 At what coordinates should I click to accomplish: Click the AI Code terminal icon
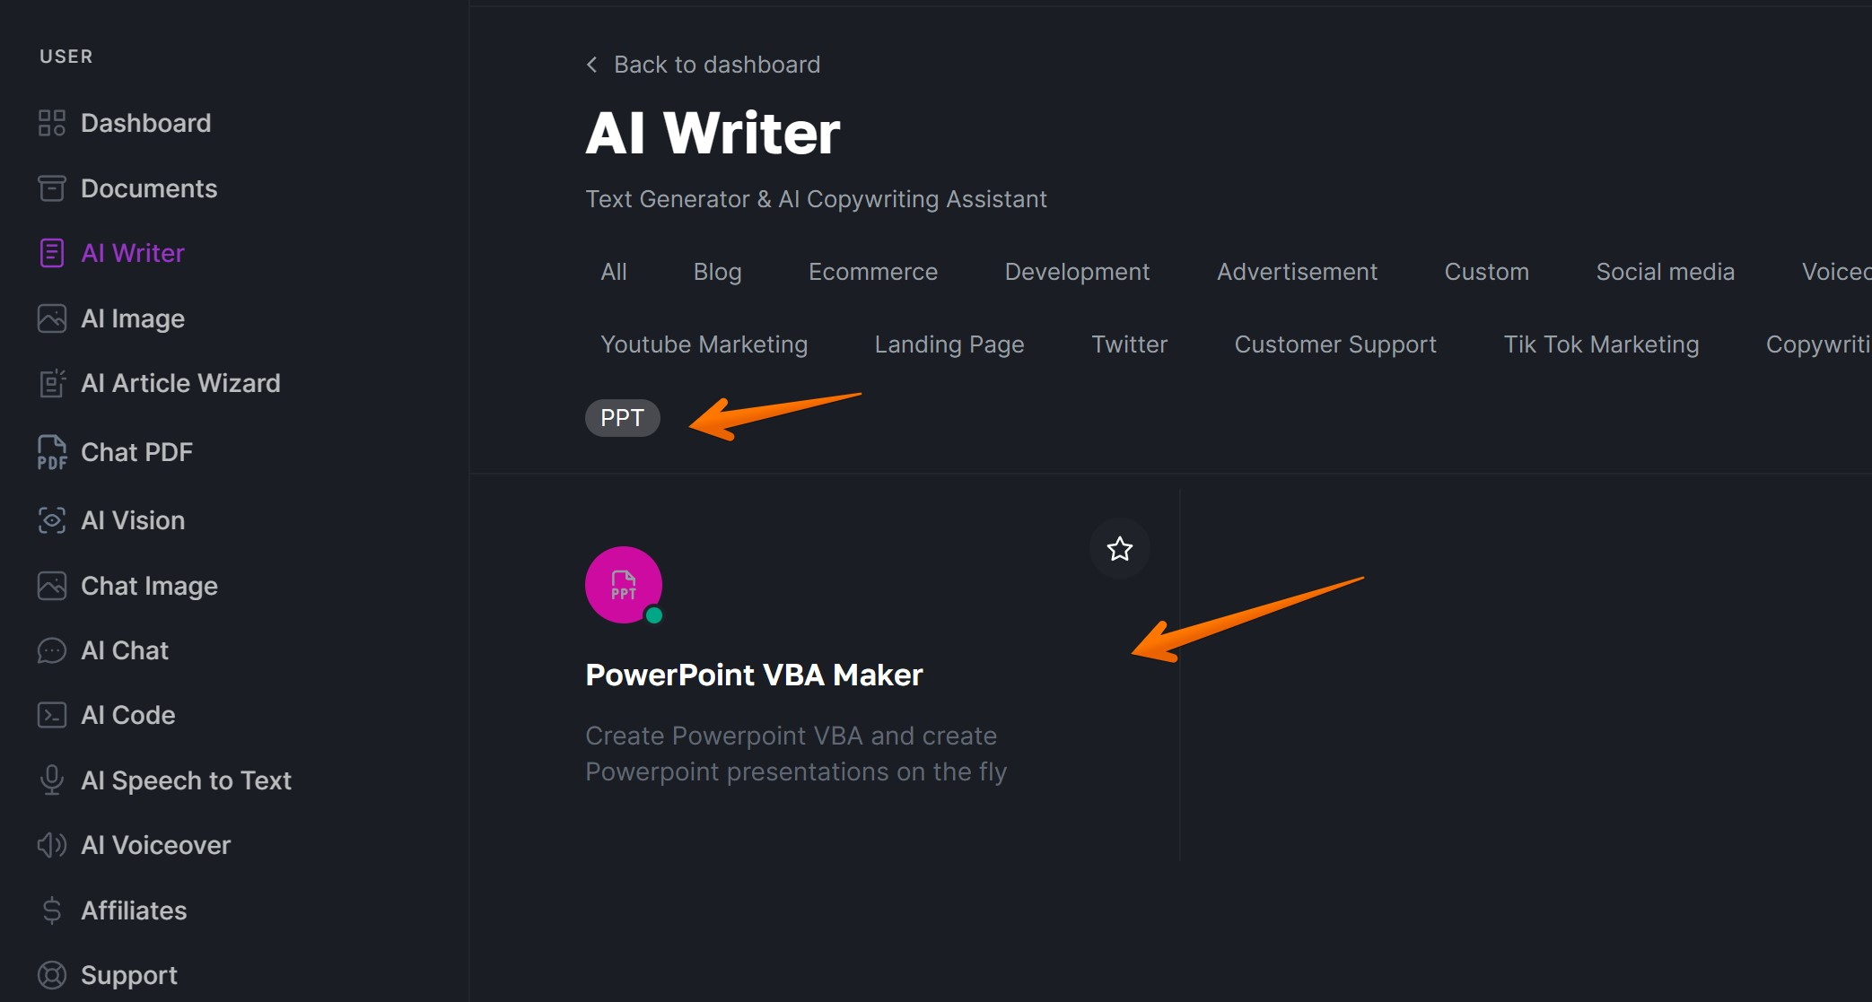point(52,715)
